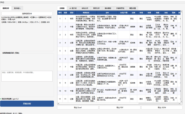Select shot 3's 景别 cell 特写
This screenshot has height=114, width=185.
[x=72, y=35]
